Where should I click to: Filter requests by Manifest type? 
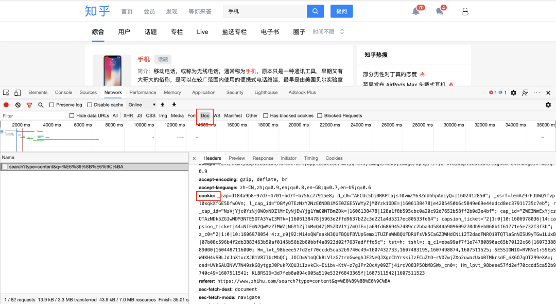coord(233,115)
